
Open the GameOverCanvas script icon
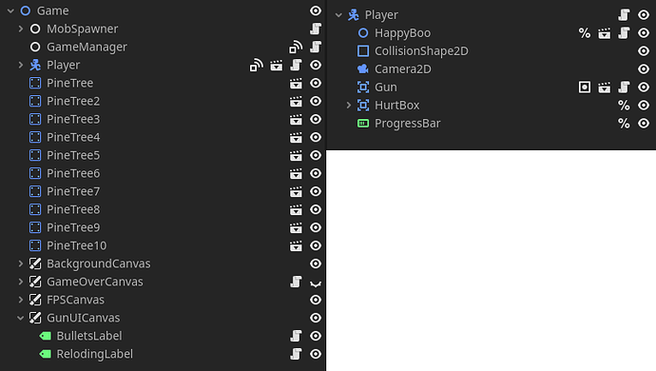click(296, 282)
